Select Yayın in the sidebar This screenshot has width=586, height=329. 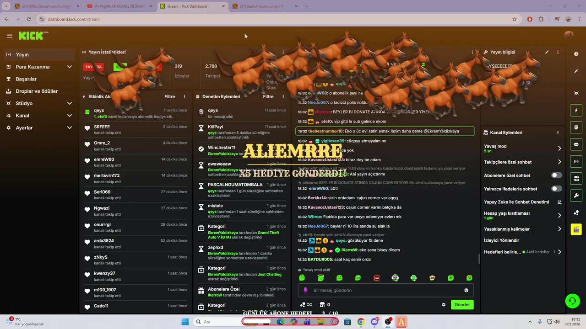(x=38, y=54)
